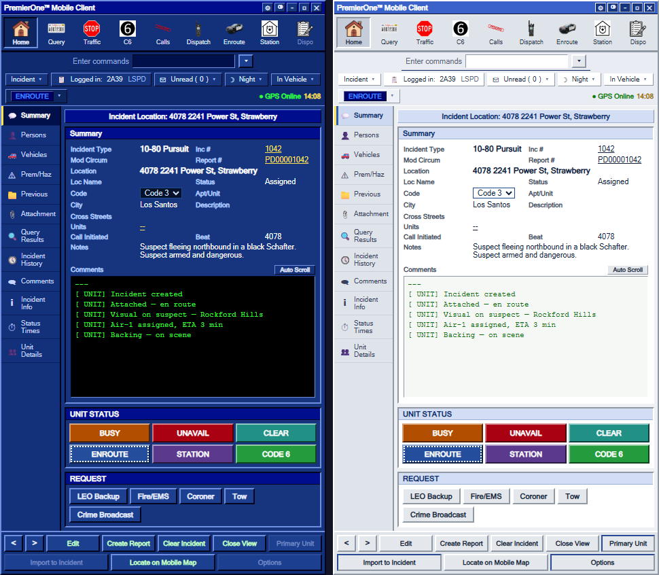
Task: Set STATION unit status in dark window
Action: click(x=192, y=455)
